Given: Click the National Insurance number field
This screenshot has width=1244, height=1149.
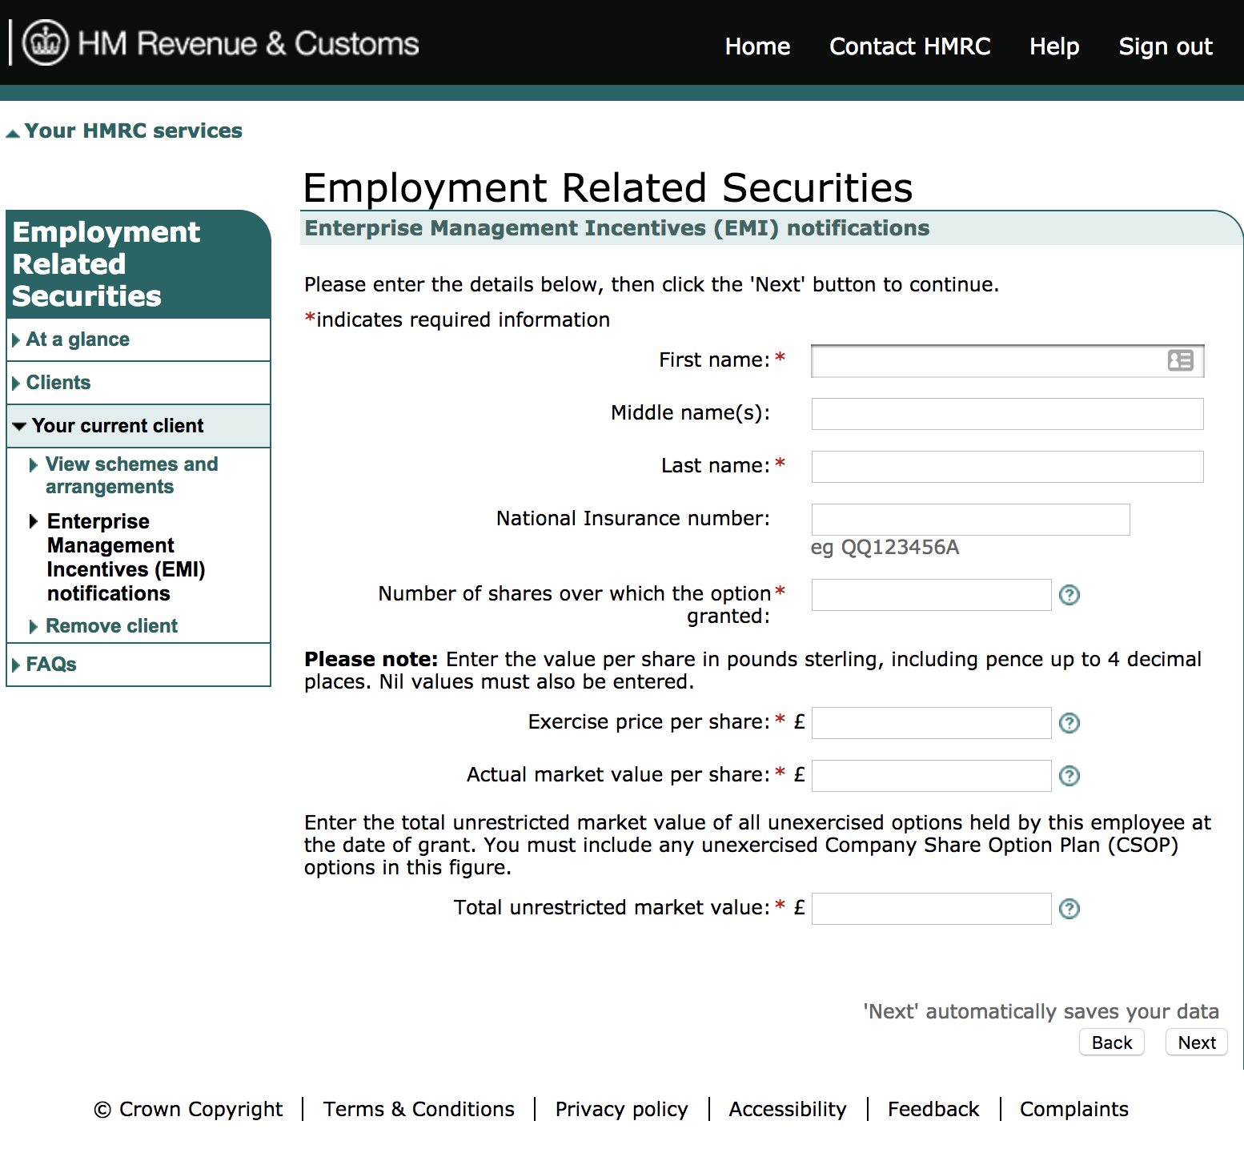Looking at the screenshot, I should pos(970,519).
